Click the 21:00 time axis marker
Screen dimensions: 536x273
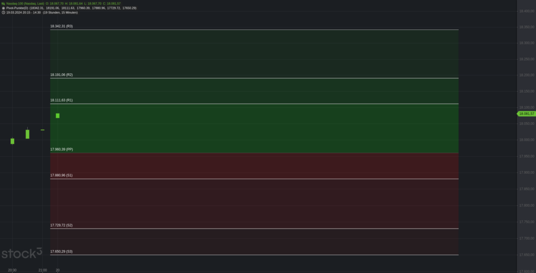[42, 270]
